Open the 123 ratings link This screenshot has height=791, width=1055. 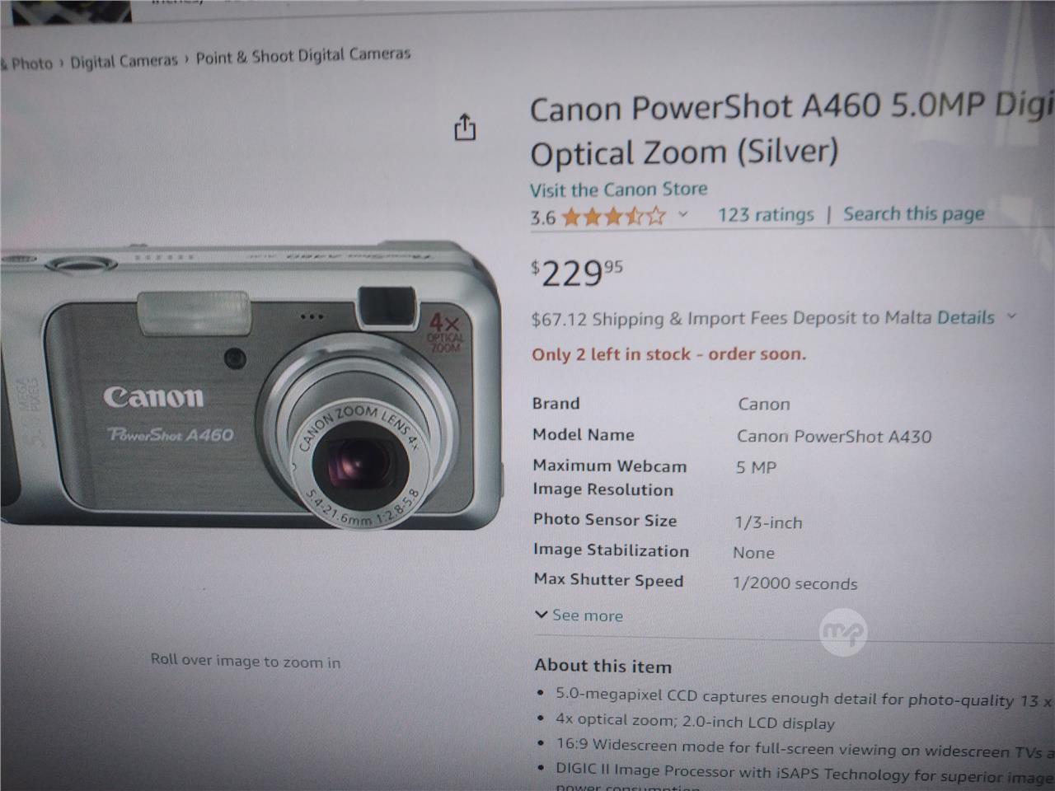(x=766, y=215)
